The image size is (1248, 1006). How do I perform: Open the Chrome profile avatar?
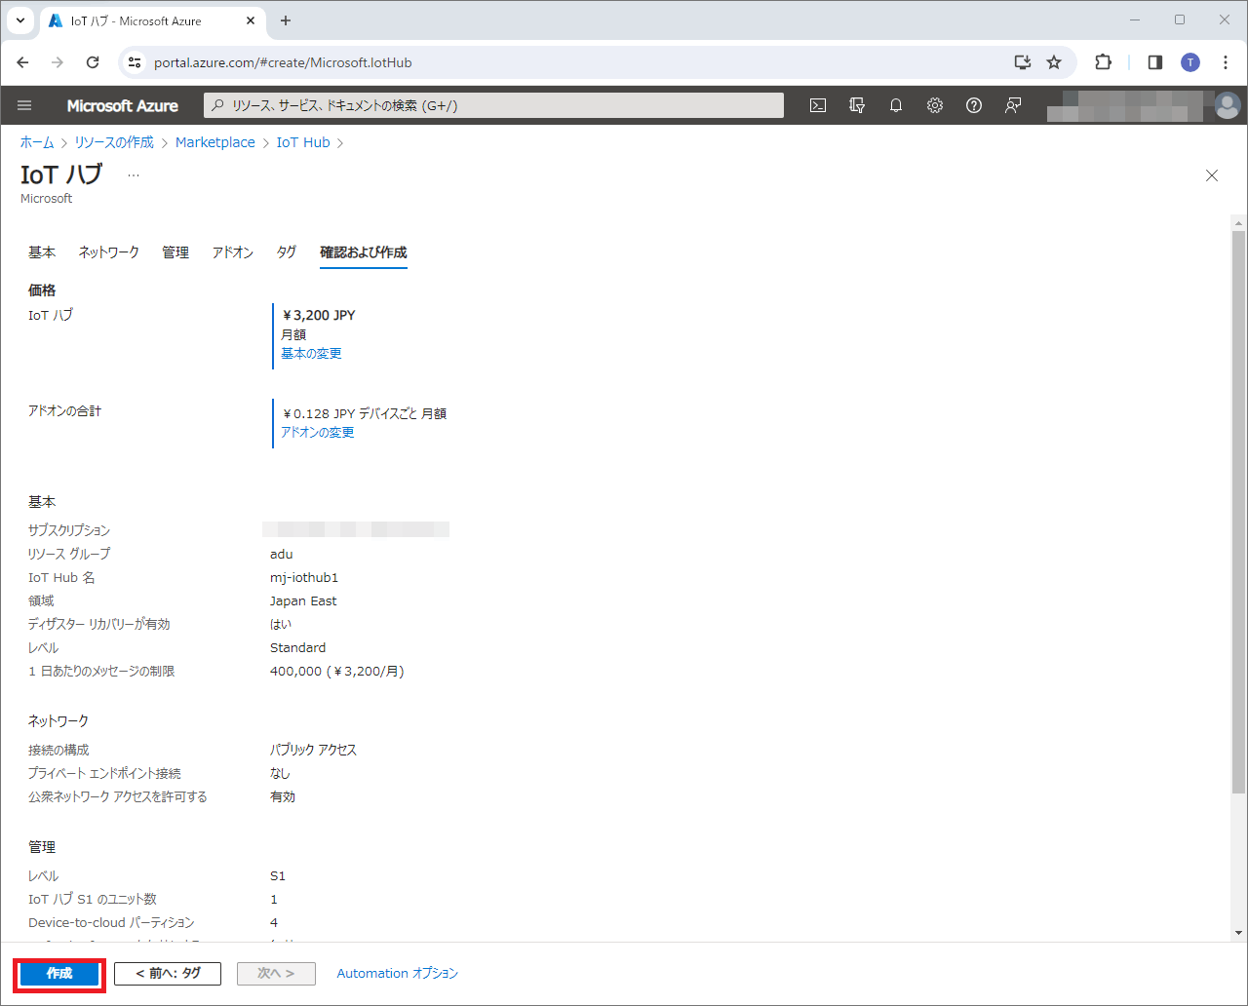point(1190,62)
